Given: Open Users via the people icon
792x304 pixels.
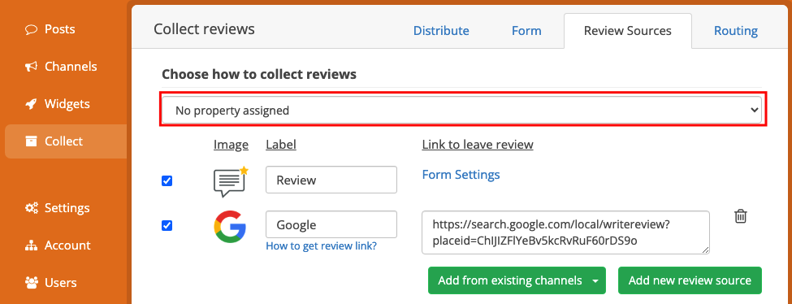Looking at the screenshot, I should 32,283.
